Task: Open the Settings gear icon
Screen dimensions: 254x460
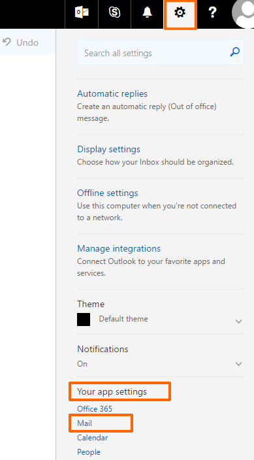Action: coord(180,13)
